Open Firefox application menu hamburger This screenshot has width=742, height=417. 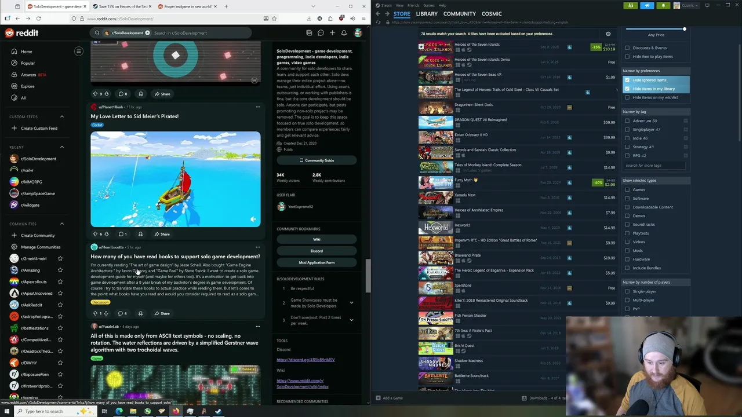coord(363,19)
